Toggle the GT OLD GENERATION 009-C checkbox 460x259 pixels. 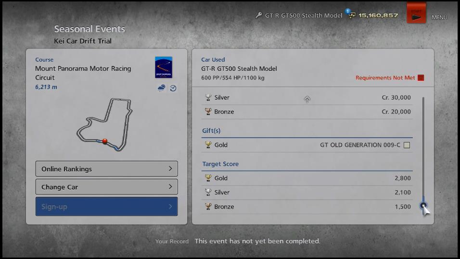(407, 145)
